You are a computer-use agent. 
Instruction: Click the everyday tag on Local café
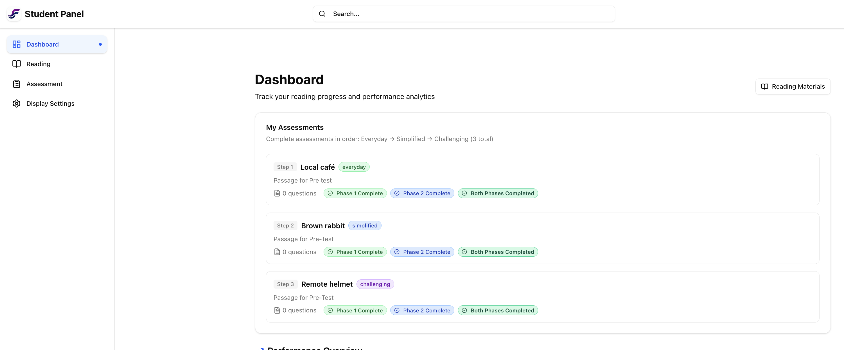pos(354,167)
